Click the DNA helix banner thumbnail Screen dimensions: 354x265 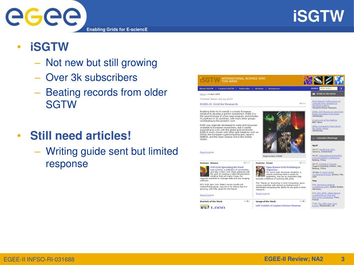328,80
